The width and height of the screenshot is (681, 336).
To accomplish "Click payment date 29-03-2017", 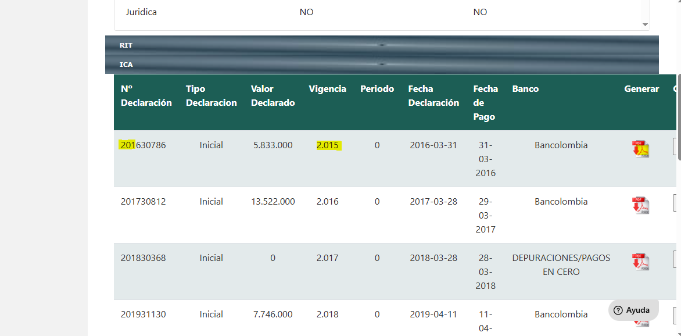I will 486,216.
